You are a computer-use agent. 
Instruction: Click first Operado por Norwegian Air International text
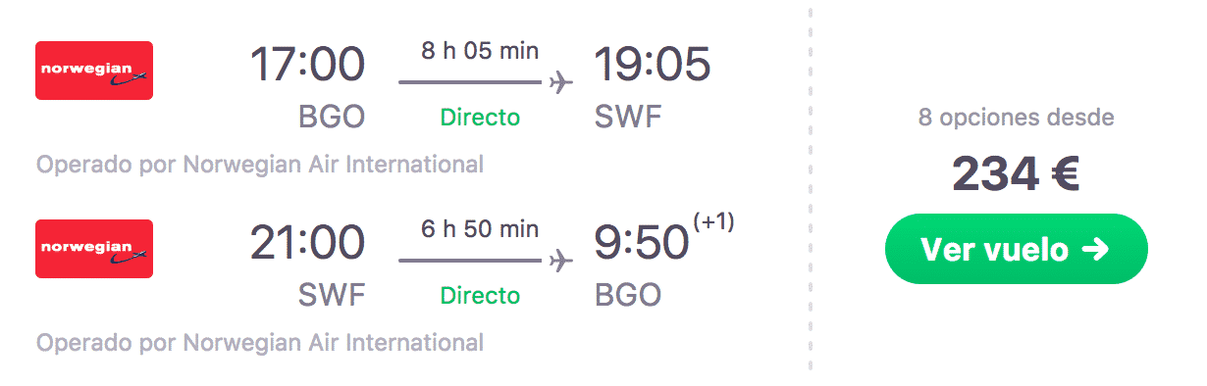[x=260, y=164]
